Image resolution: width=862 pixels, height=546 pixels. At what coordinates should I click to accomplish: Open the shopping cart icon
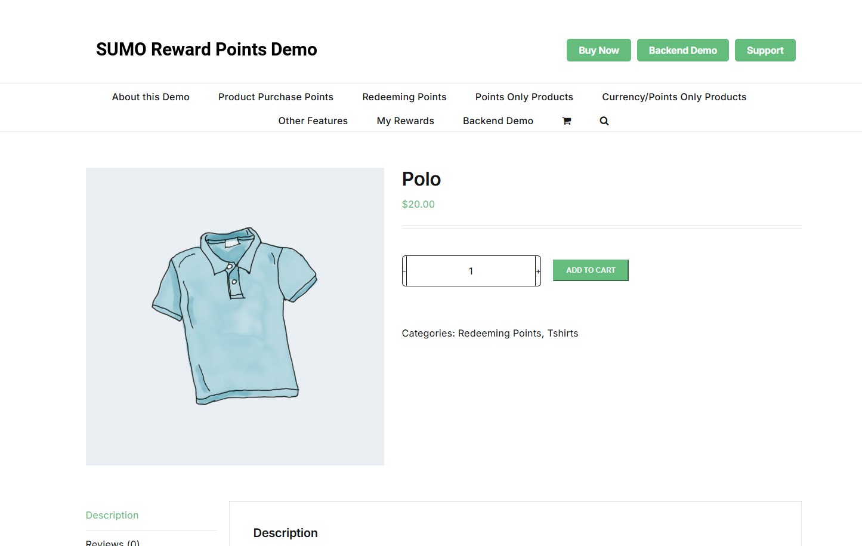566,121
